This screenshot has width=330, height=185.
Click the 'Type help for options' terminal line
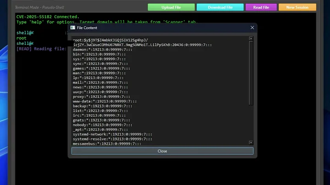click(107, 22)
